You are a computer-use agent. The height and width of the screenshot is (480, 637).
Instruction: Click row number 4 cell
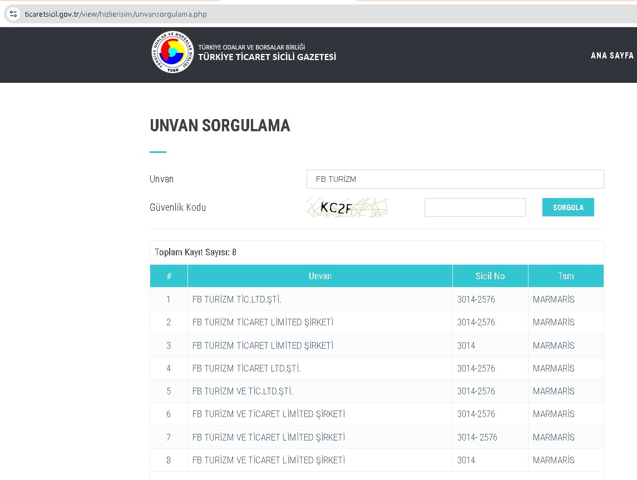pyautogui.click(x=169, y=368)
